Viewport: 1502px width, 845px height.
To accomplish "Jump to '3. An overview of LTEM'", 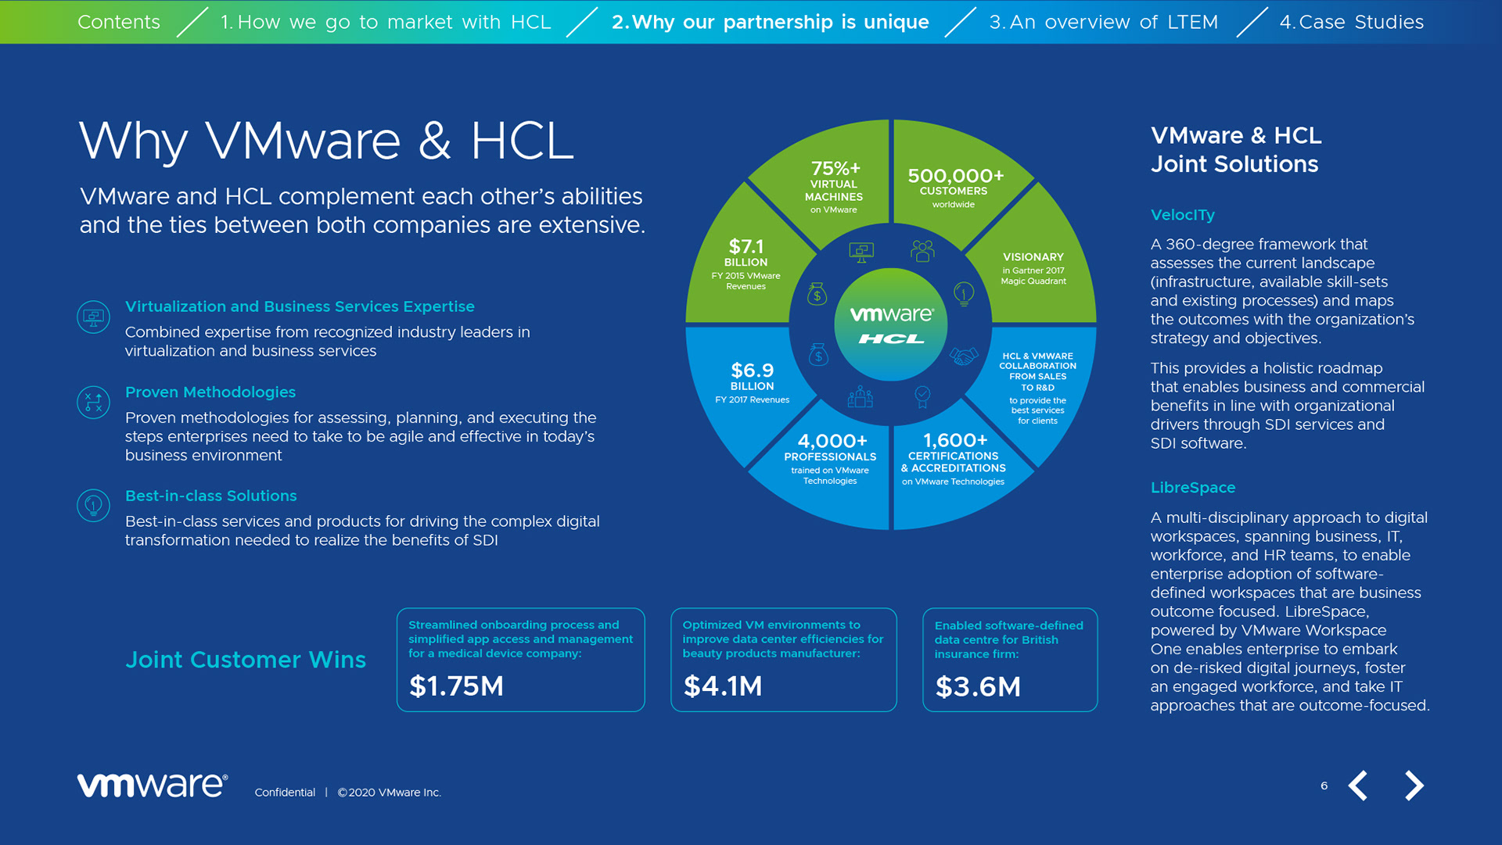I will [1104, 22].
